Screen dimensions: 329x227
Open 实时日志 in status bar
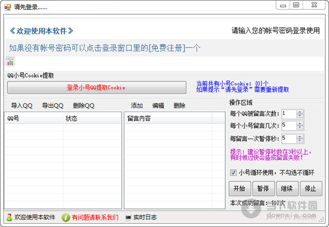coord(145,218)
